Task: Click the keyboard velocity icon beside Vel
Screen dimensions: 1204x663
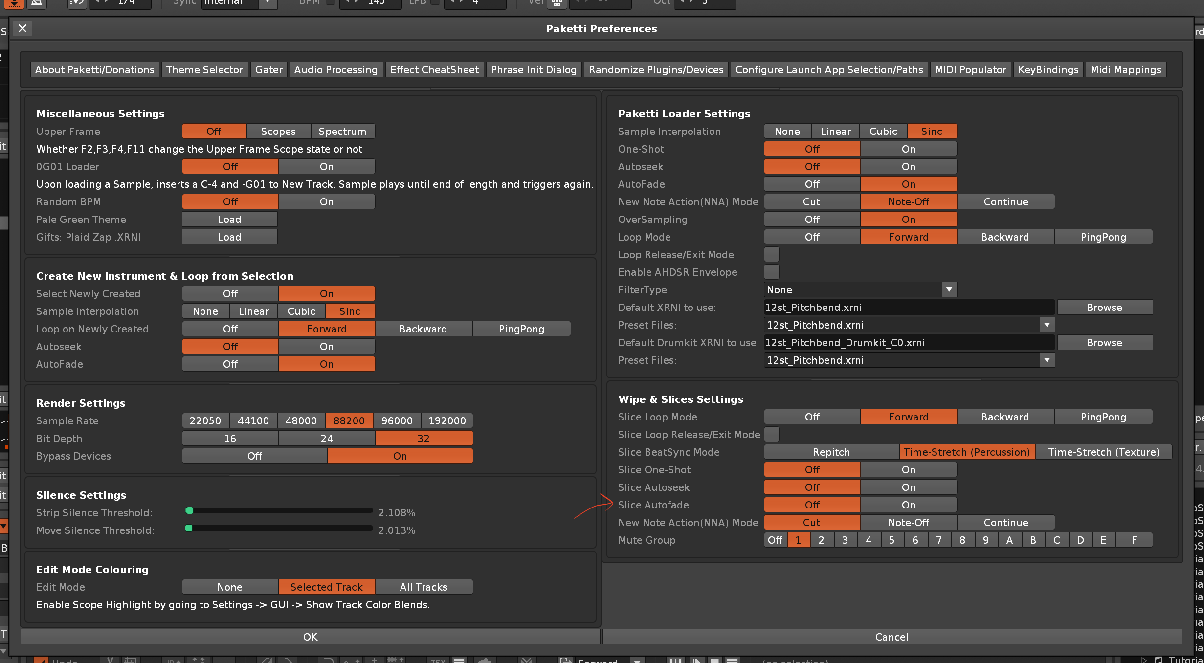Action: 557,3
